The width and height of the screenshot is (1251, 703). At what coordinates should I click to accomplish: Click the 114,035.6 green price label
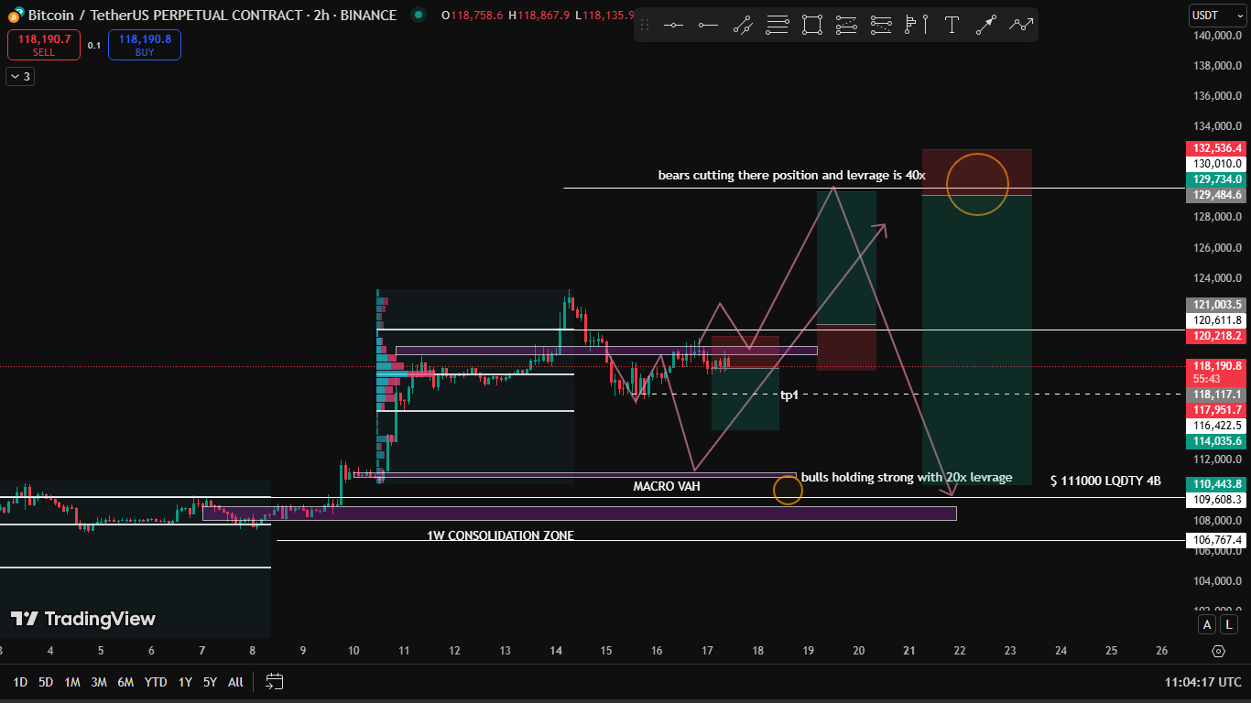(x=1215, y=441)
